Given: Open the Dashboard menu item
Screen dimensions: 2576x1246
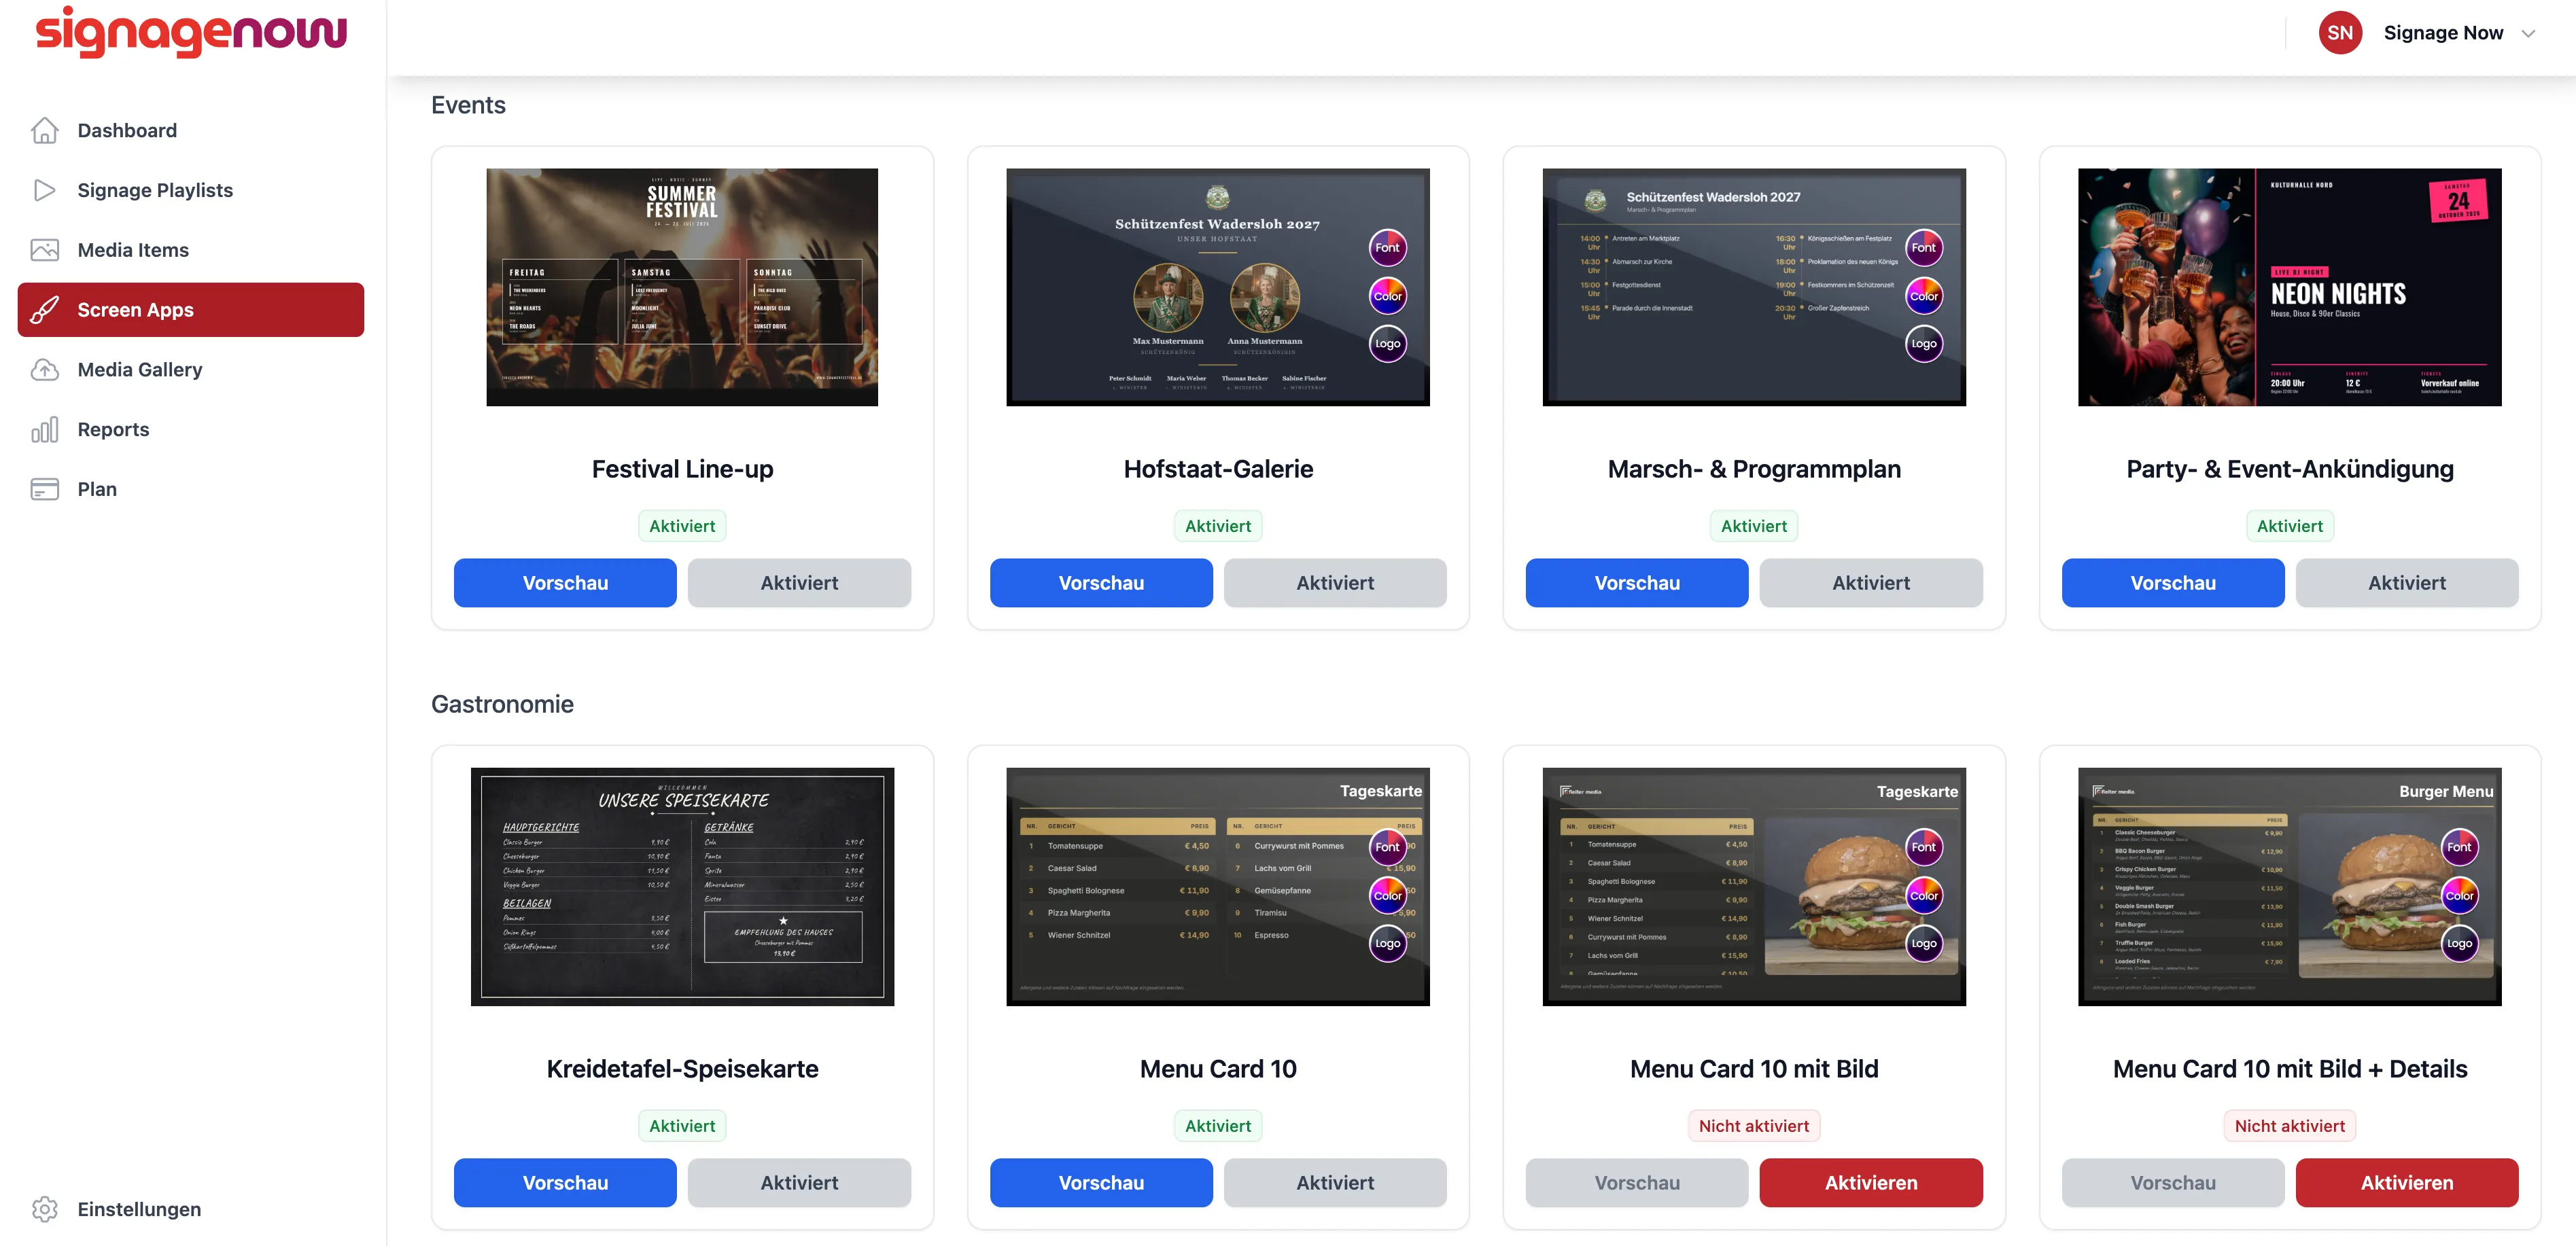Looking at the screenshot, I should [190, 130].
